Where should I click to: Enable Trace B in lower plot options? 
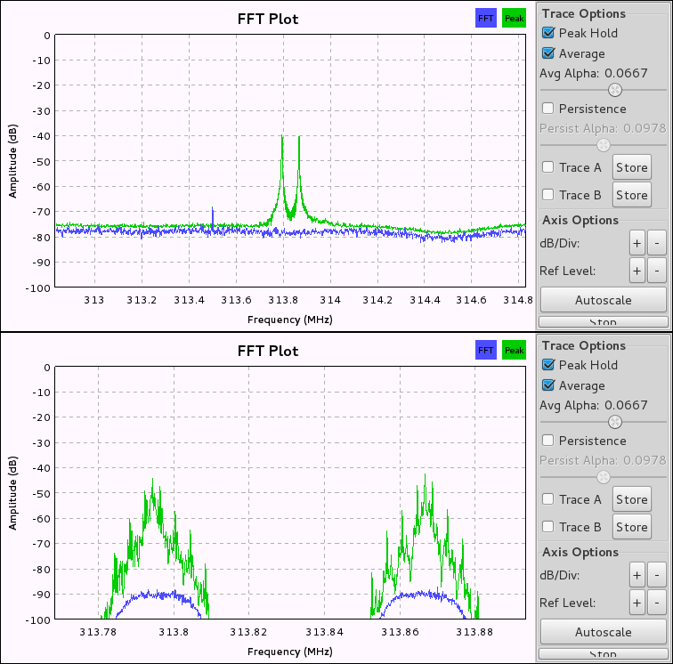click(548, 527)
